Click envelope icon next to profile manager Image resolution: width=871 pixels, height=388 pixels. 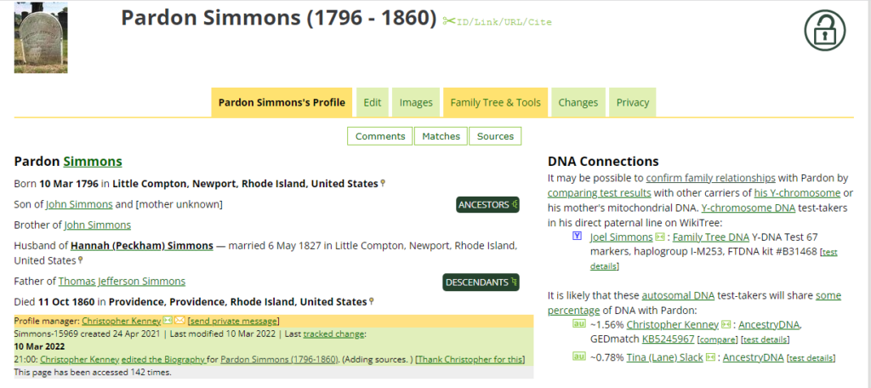point(179,320)
